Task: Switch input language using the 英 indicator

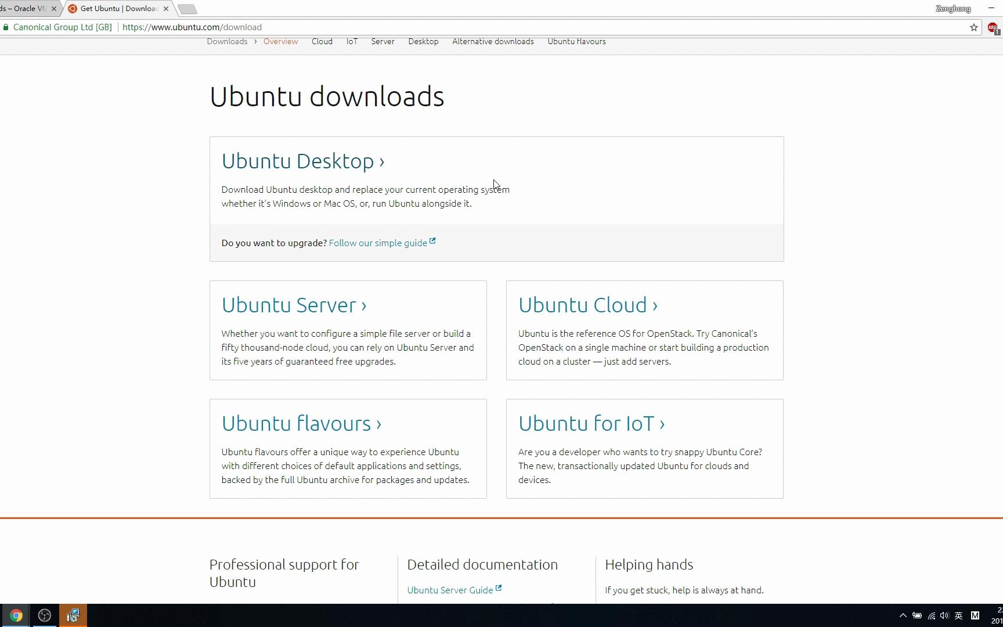Action: 958,615
